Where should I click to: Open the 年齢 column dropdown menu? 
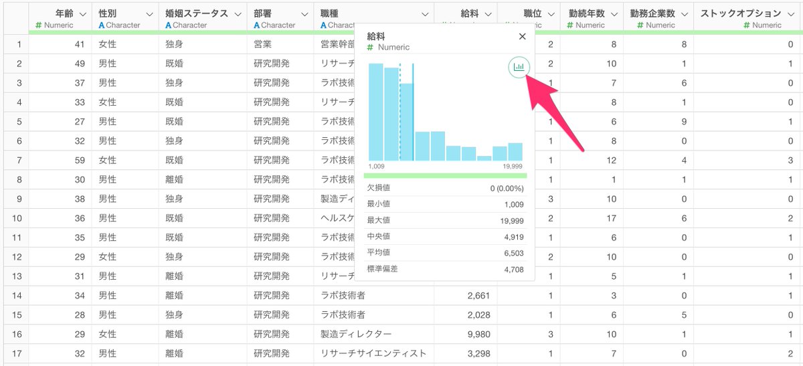point(82,14)
